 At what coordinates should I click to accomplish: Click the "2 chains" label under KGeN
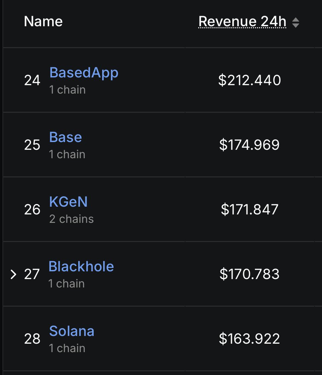click(71, 219)
